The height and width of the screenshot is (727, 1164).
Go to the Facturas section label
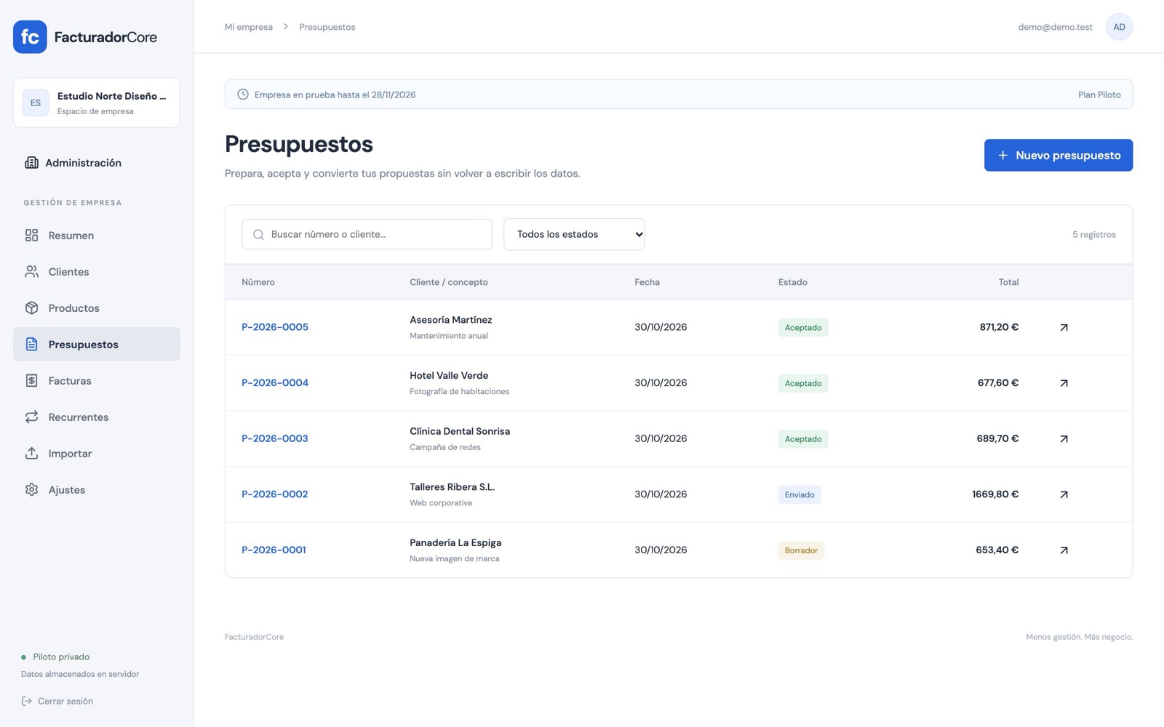pyautogui.click(x=70, y=381)
